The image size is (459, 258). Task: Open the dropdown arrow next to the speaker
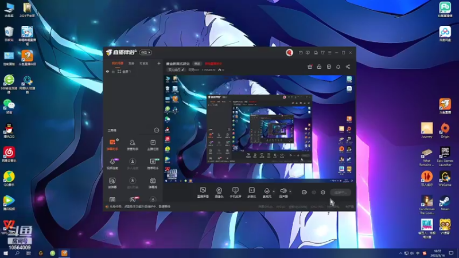[x=290, y=191]
